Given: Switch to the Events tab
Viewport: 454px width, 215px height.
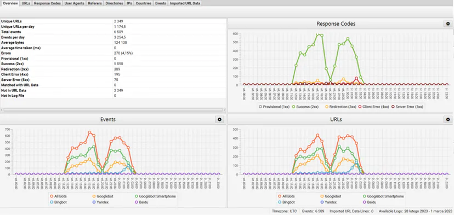Looking at the screenshot, I should click(161, 3).
